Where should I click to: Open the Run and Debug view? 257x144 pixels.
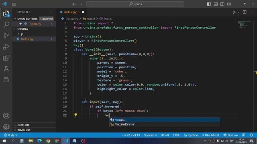pyautogui.click(x=6, y=46)
